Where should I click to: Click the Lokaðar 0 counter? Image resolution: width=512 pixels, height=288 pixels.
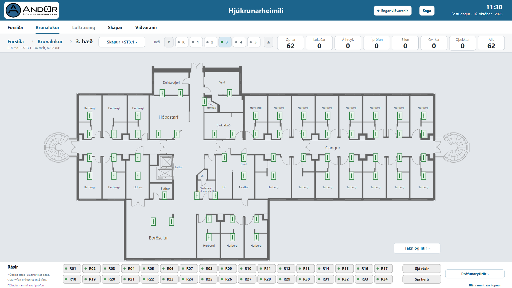pyautogui.click(x=319, y=43)
